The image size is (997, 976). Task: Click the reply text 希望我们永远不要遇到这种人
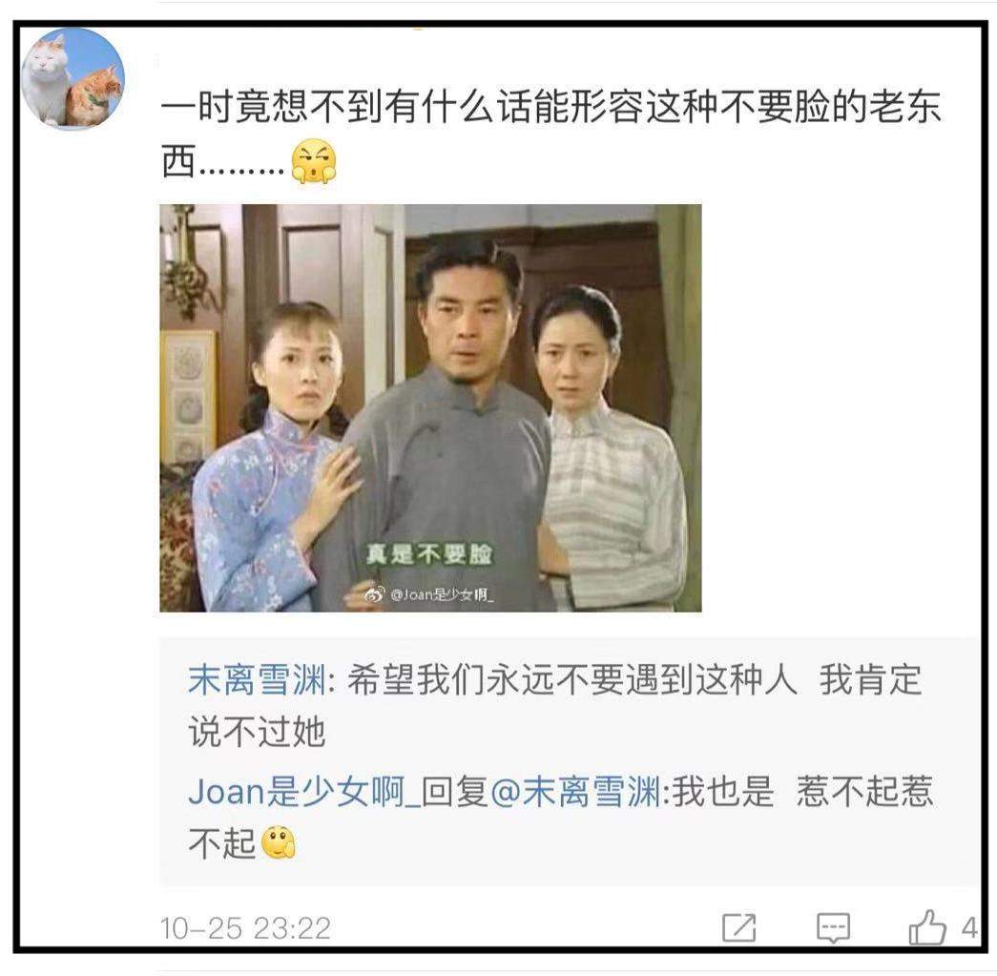572,679
